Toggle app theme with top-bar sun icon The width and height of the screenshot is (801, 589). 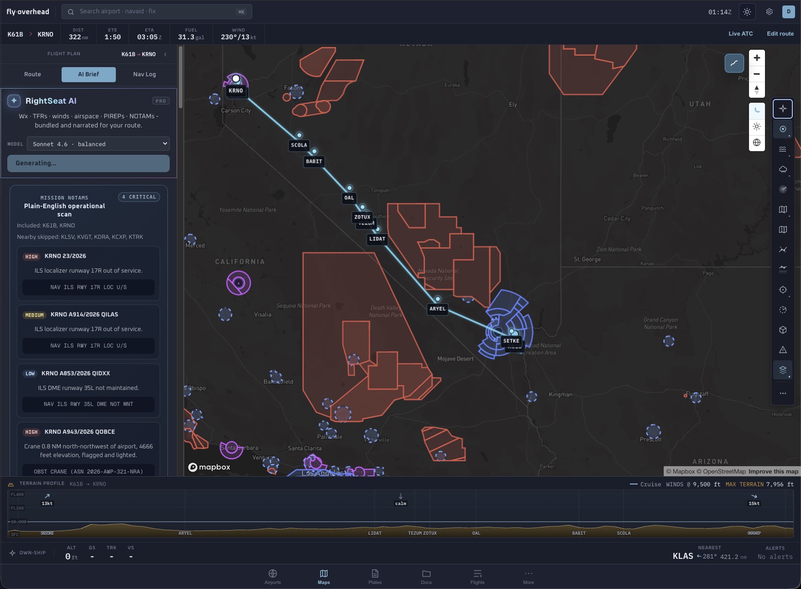click(x=747, y=12)
